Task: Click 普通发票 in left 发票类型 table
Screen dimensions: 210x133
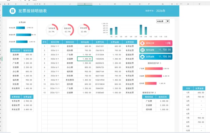Action: pyautogui.click(x=16, y=105)
